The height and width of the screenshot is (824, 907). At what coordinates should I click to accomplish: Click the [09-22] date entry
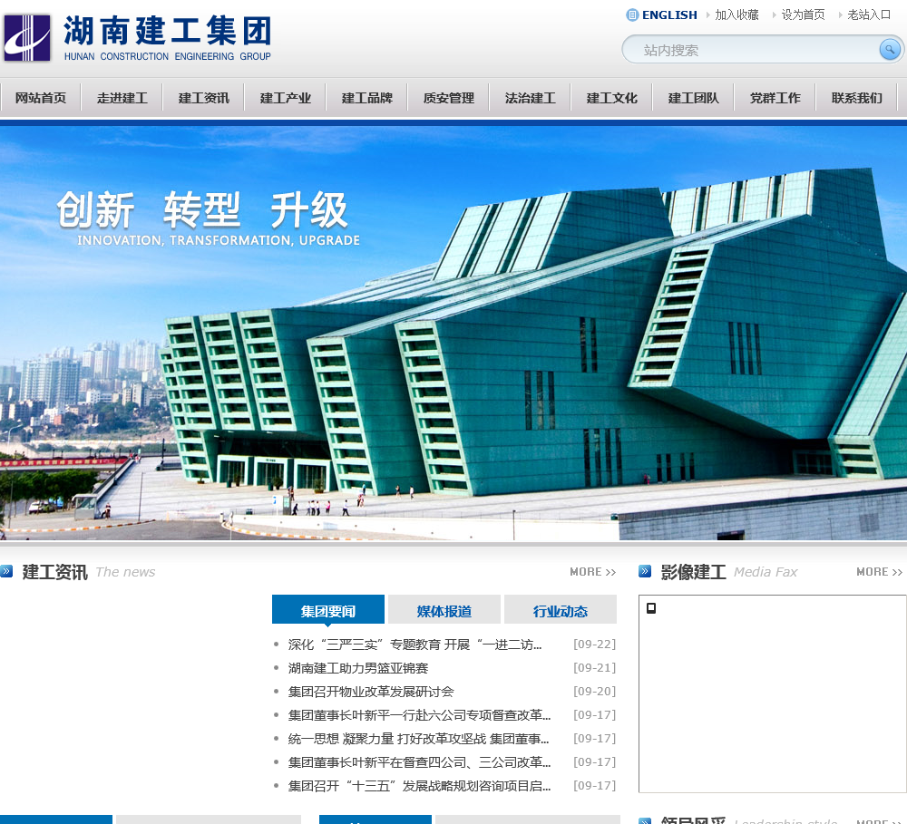click(x=594, y=645)
